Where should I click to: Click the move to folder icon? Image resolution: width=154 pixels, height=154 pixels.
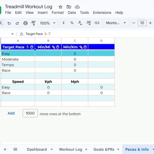point(69,7)
